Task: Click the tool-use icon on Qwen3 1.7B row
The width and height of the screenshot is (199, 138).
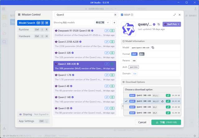Action: tap(107, 75)
